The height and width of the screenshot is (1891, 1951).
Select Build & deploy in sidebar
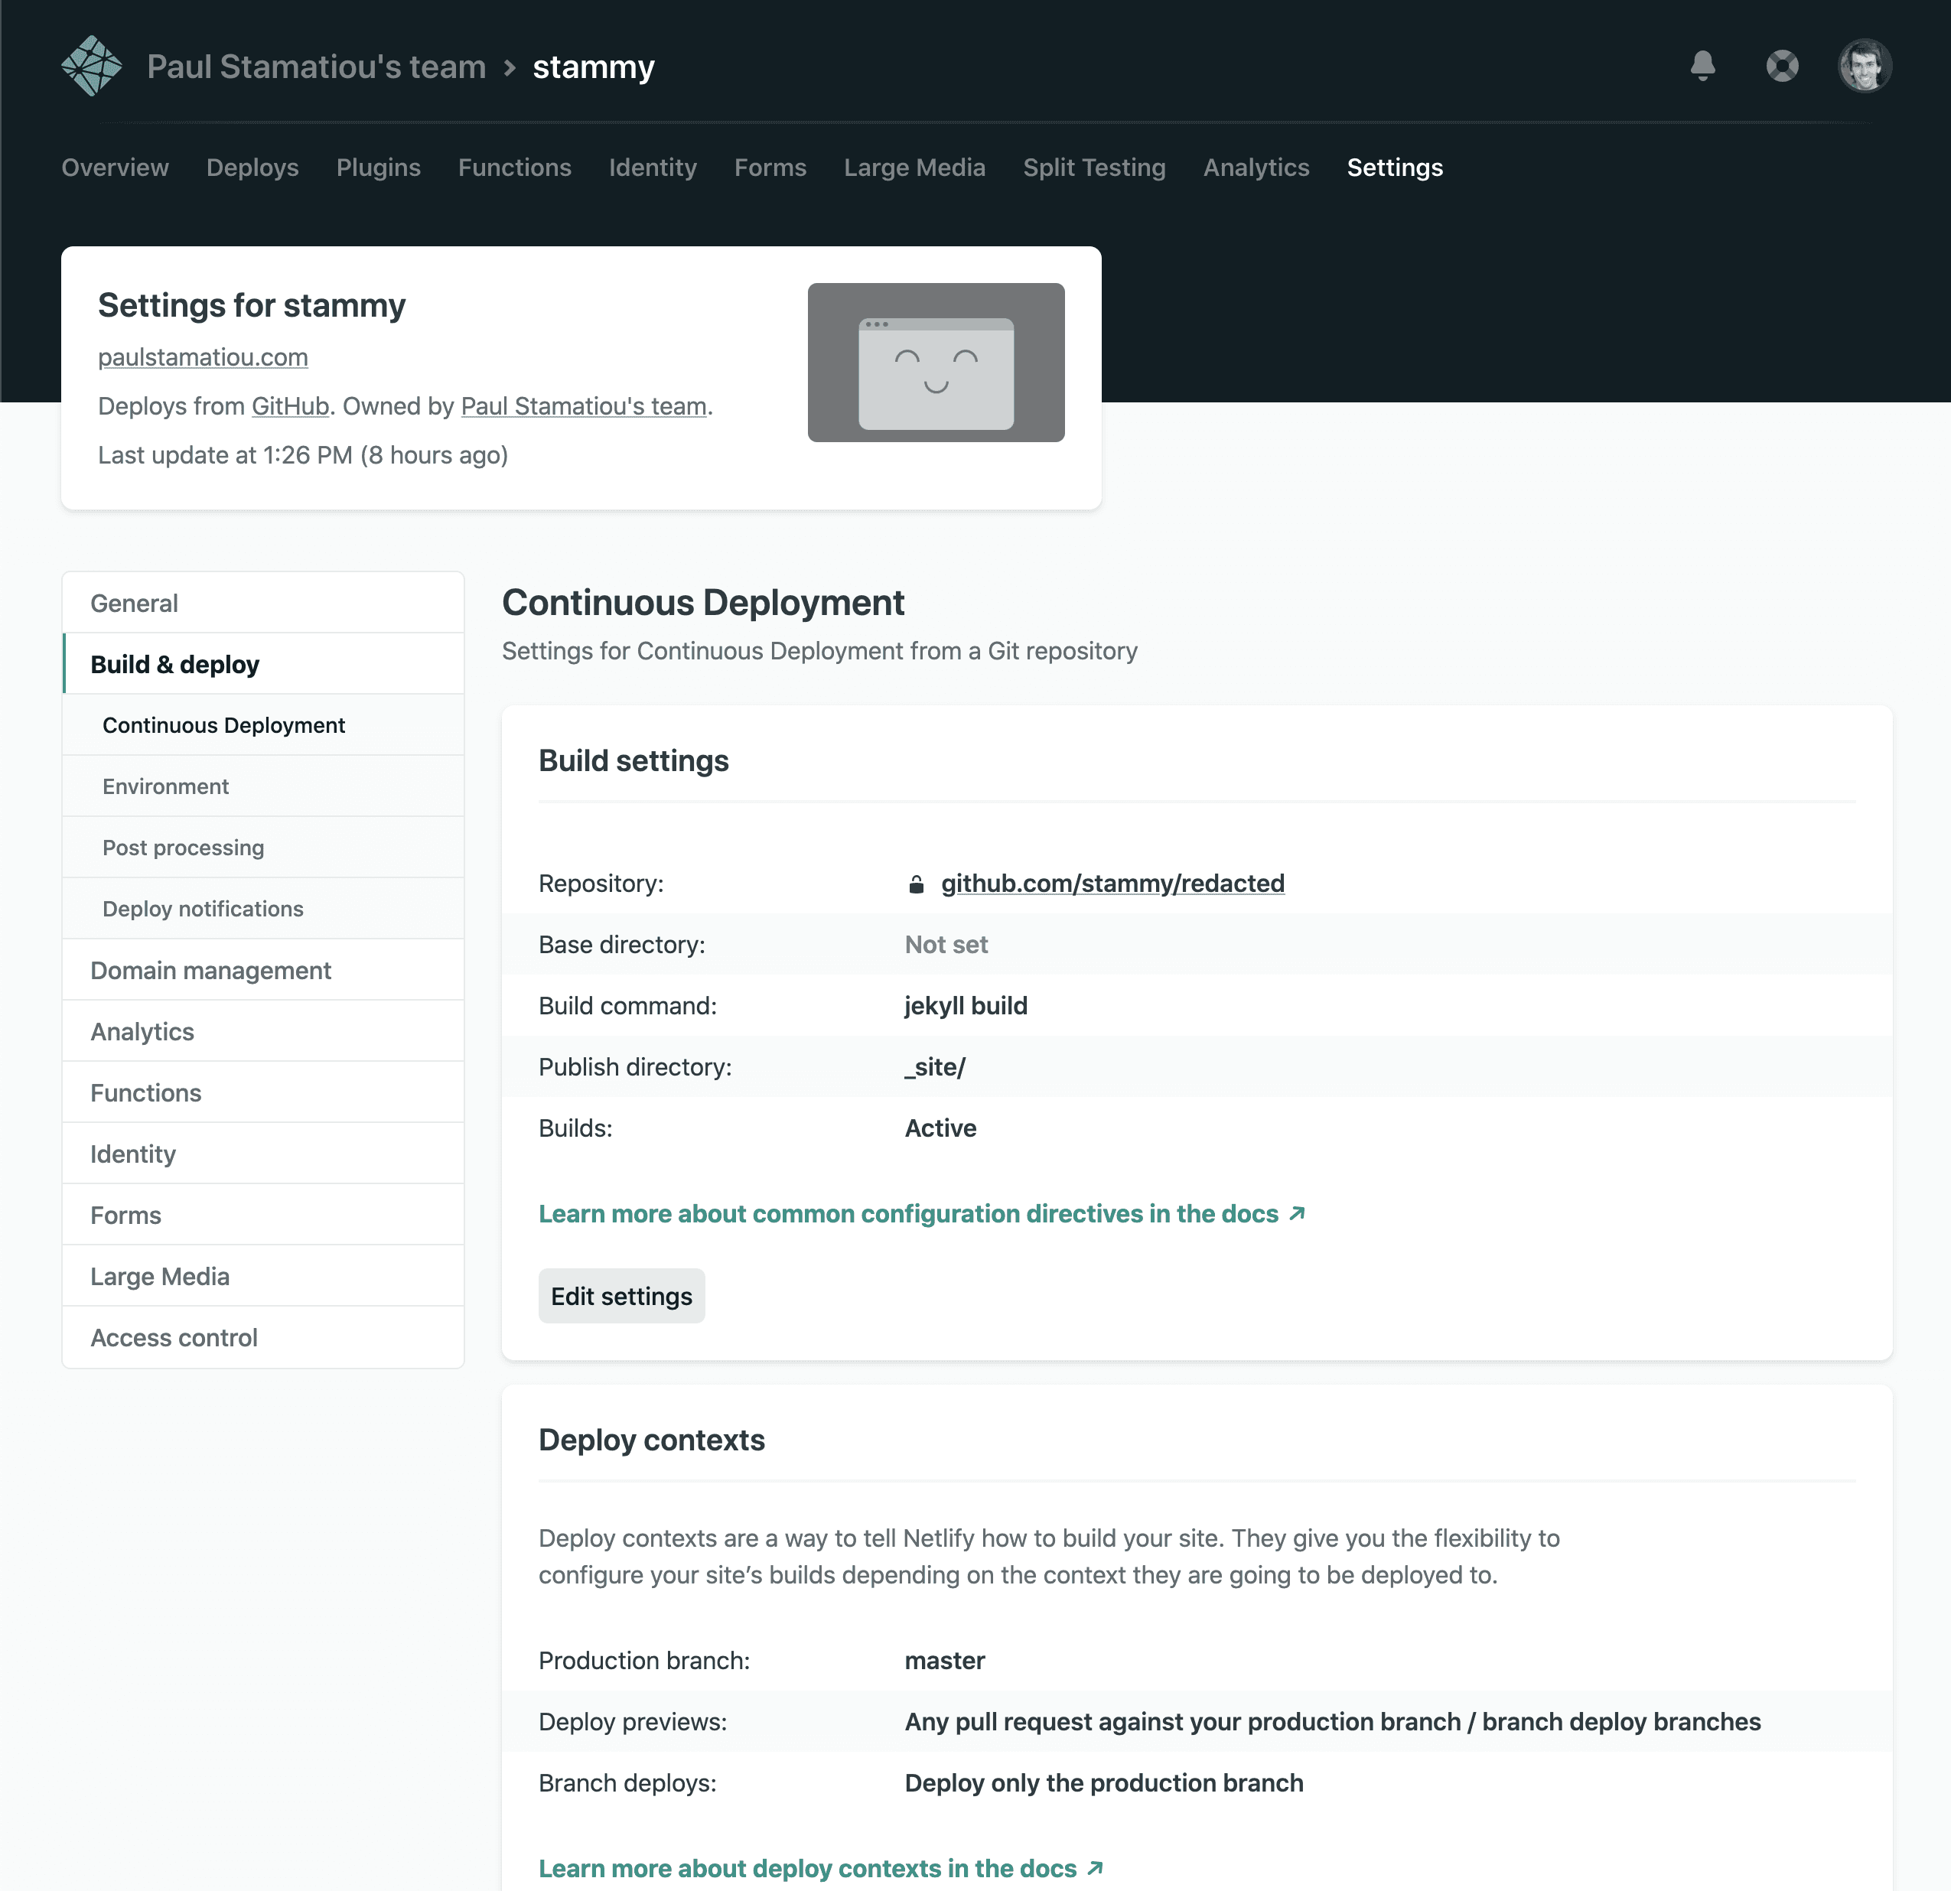point(262,664)
